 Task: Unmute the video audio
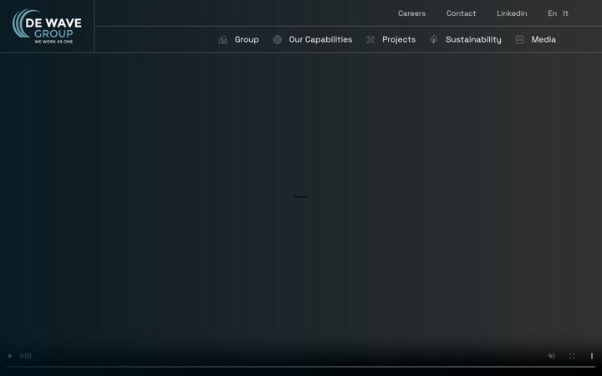coord(552,356)
